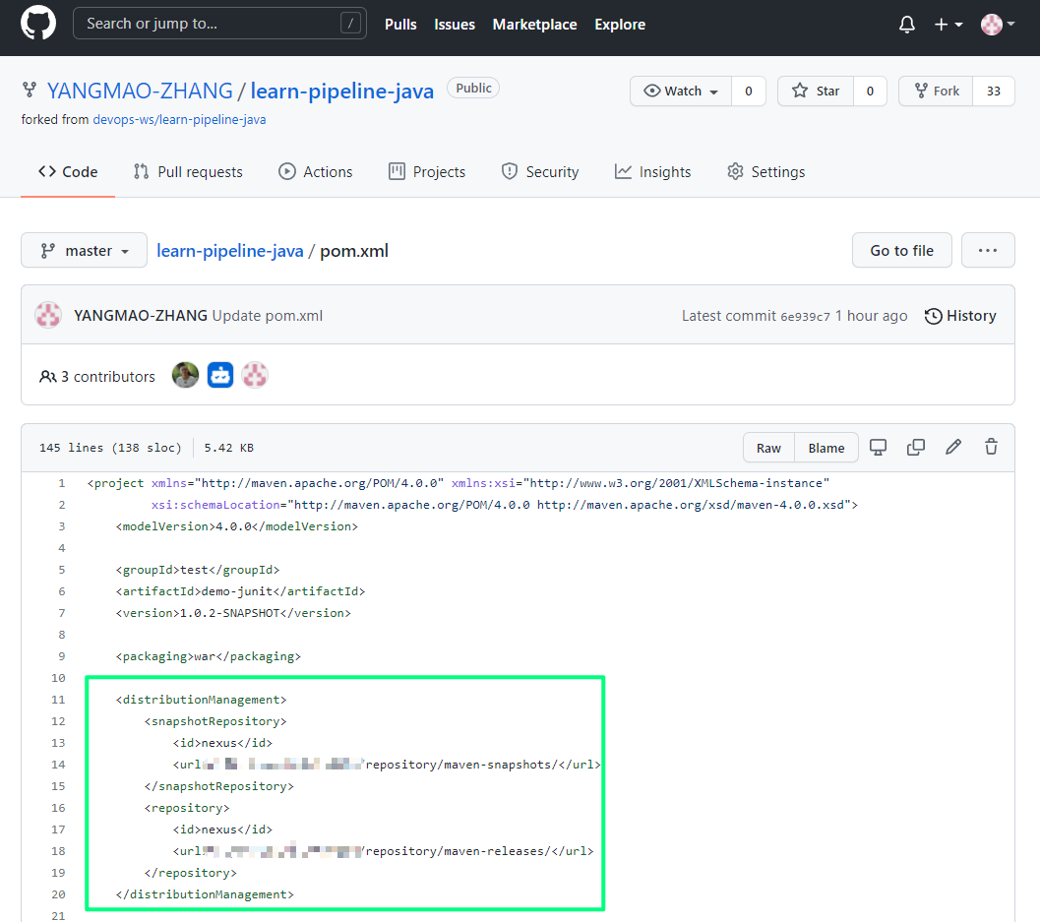The width and height of the screenshot is (1040, 922).
Task: Open Pulls in the top navigation
Action: coord(400,25)
